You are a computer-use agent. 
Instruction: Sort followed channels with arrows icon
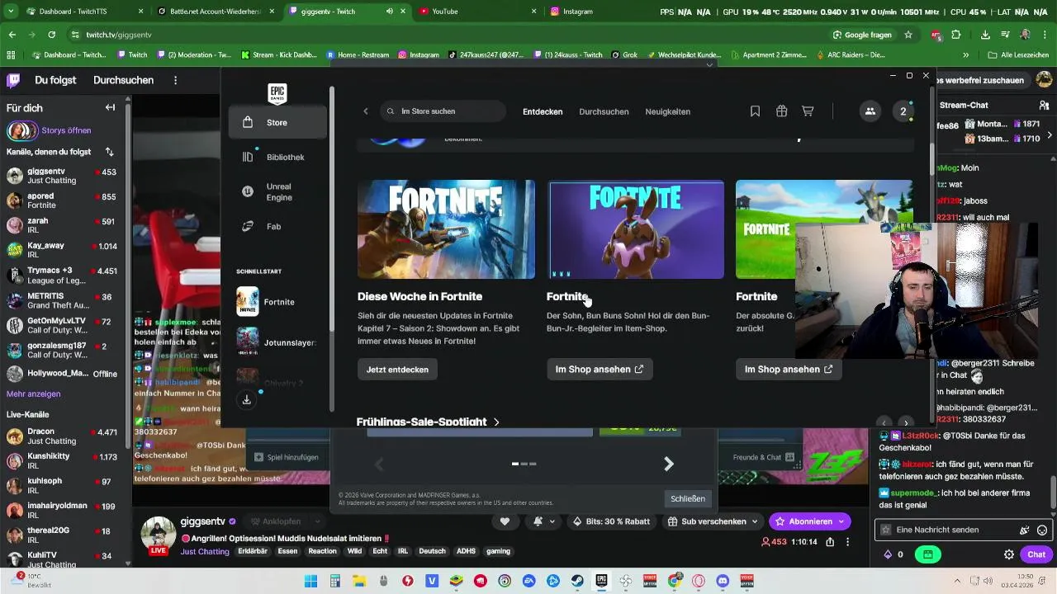[x=110, y=152]
